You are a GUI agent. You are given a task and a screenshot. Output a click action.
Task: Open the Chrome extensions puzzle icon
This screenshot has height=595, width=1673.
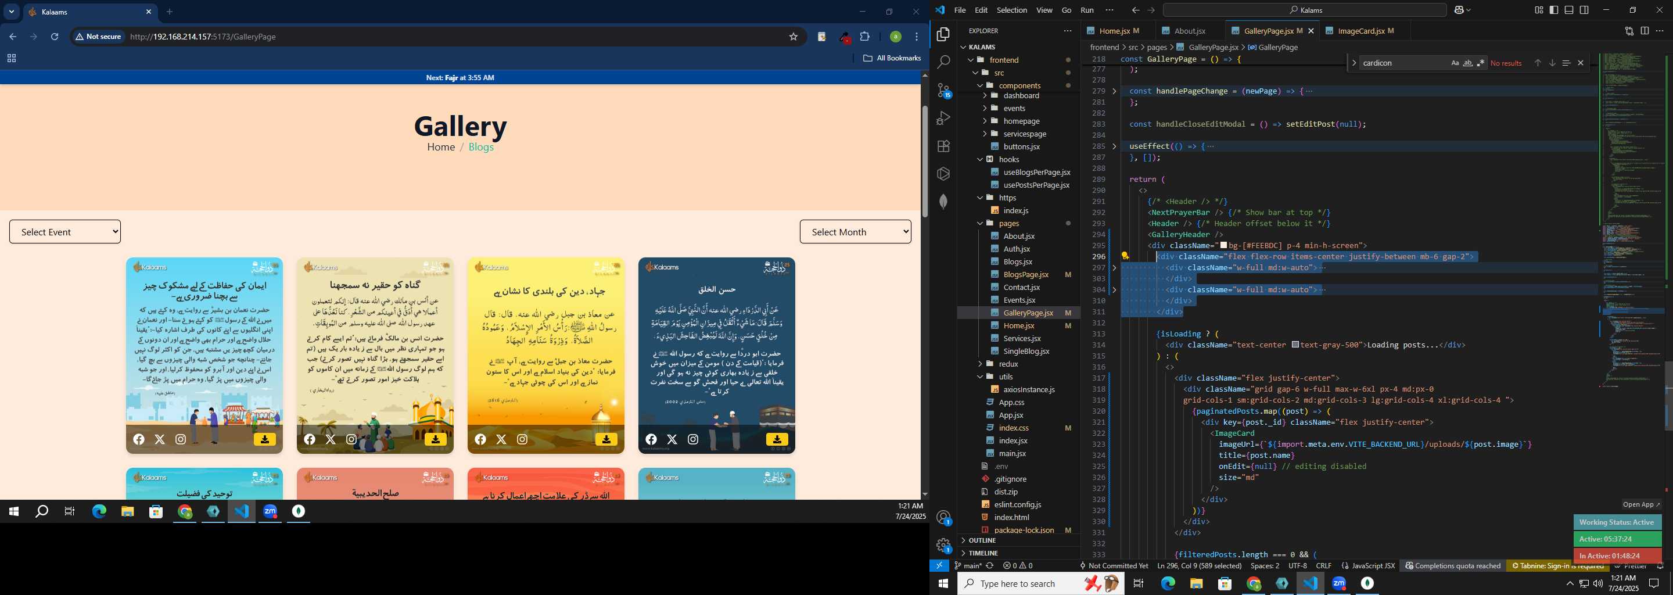pos(864,37)
